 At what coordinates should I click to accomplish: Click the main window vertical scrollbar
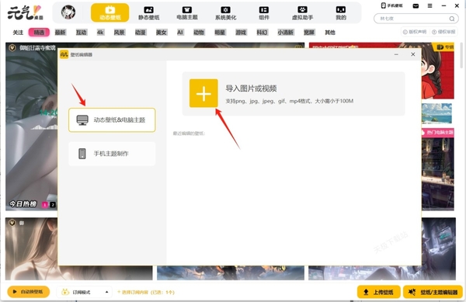(461, 56)
